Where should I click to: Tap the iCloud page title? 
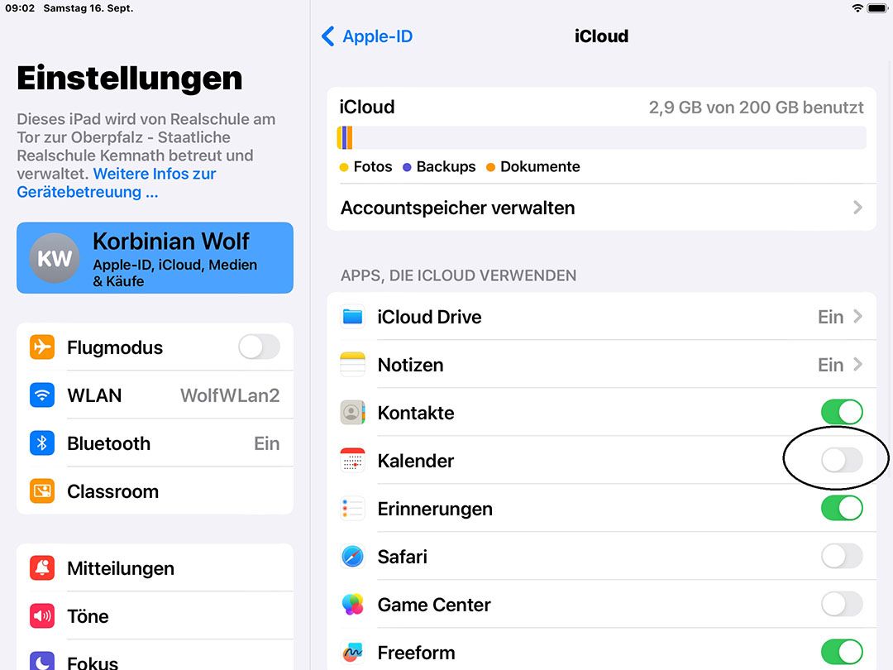coord(601,36)
